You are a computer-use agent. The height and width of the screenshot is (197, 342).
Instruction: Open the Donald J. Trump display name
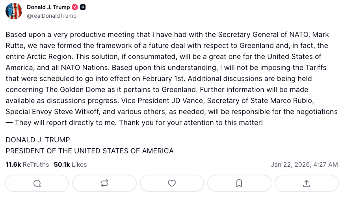48,7
